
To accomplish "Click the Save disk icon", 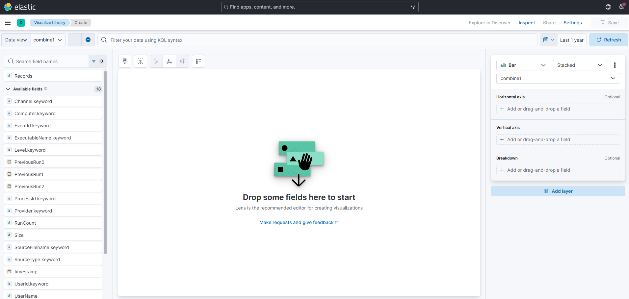I will point(603,23).
